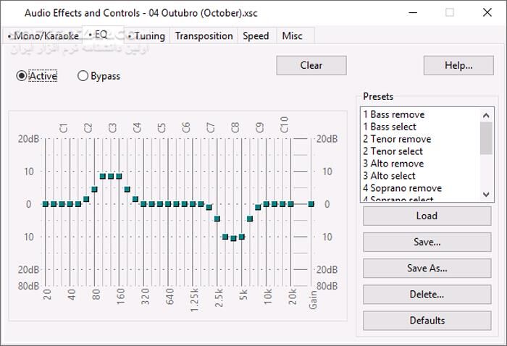The width and height of the screenshot is (507, 346).
Task: Choose the '1 Bass remove' preset
Action: [x=394, y=114]
